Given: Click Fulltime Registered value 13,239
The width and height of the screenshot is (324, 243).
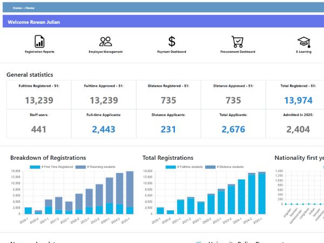Looking at the screenshot, I should pos(39,100).
